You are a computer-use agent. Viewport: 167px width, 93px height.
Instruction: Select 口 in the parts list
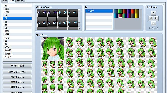(17, 28)
